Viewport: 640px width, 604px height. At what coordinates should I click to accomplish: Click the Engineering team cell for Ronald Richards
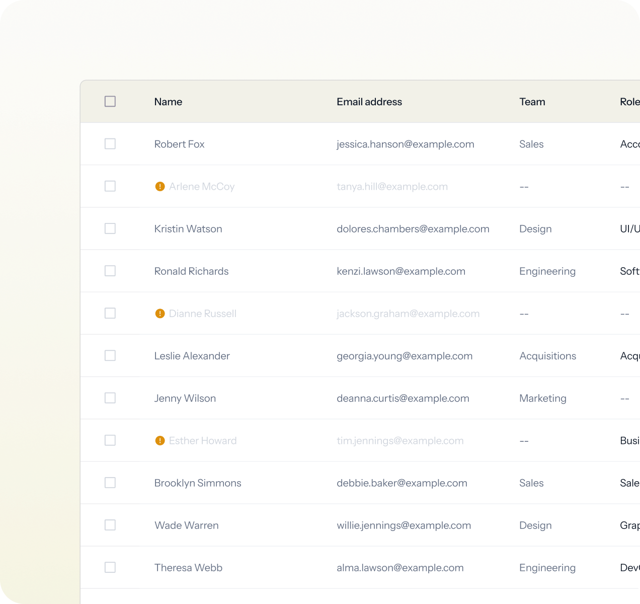coord(547,272)
